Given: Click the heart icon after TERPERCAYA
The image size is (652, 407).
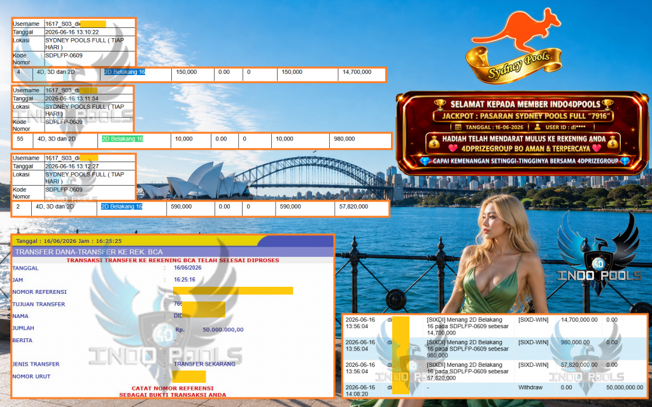Looking at the screenshot, I should click(597, 148).
